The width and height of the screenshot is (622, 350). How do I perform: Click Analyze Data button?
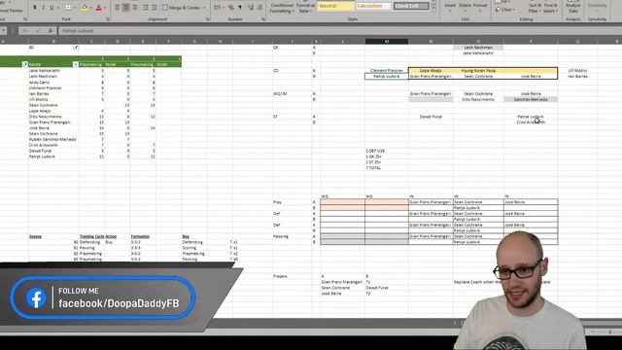(573, 7)
